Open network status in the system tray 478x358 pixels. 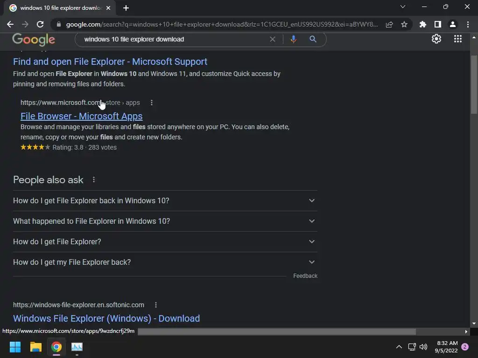(412, 347)
